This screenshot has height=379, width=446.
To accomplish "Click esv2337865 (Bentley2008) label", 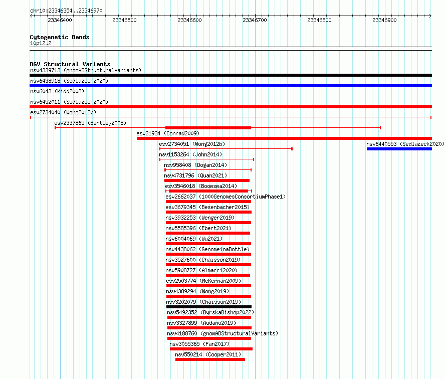I will click(90, 123).
